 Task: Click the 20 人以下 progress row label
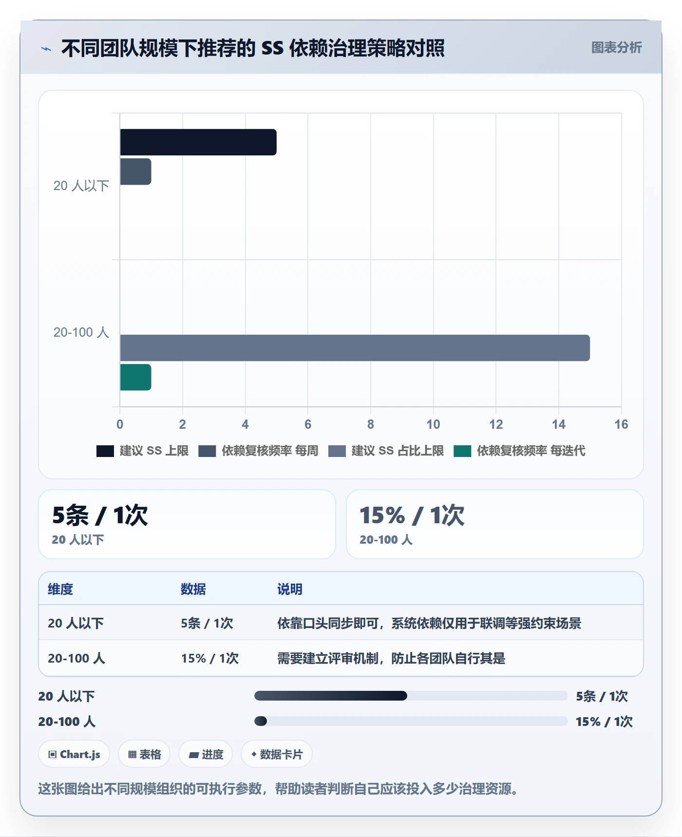click(x=67, y=696)
